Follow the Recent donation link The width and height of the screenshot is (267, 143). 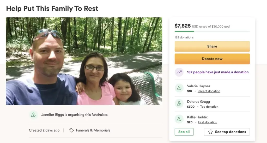click(x=209, y=91)
